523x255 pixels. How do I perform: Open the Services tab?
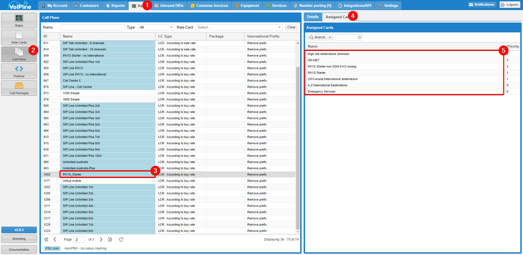276,5
